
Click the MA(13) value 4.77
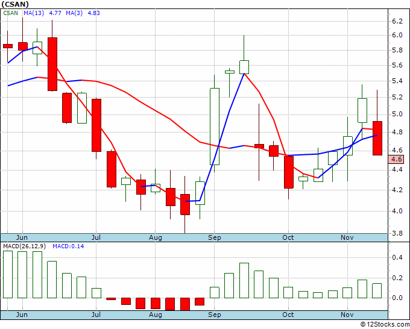click(55, 13)
